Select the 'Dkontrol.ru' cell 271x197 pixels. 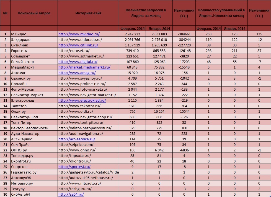coord(34,161)
